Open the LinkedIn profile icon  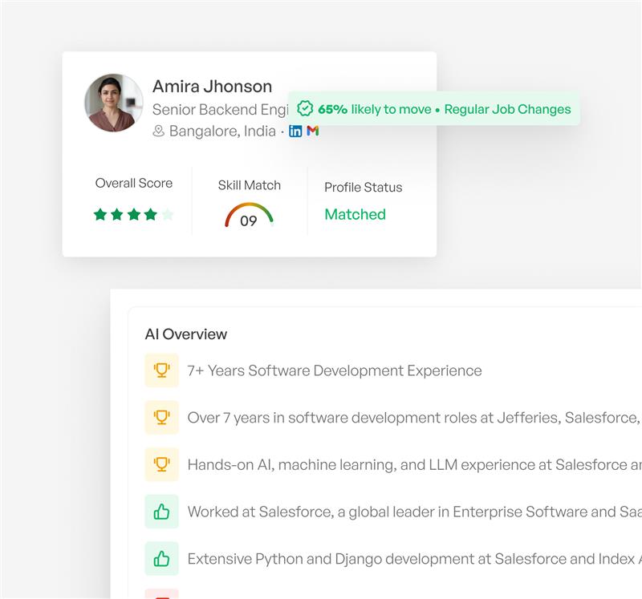tap(295, 131)
